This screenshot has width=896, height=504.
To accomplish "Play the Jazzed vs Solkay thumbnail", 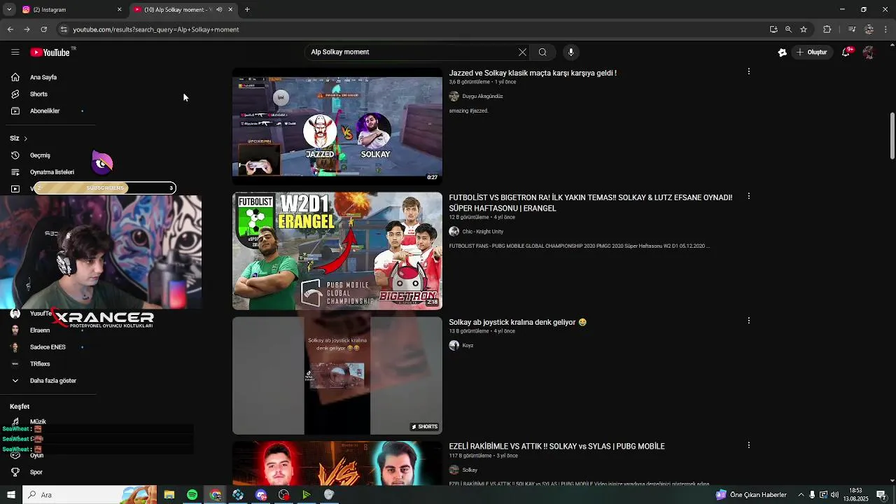I will point(337,126).
